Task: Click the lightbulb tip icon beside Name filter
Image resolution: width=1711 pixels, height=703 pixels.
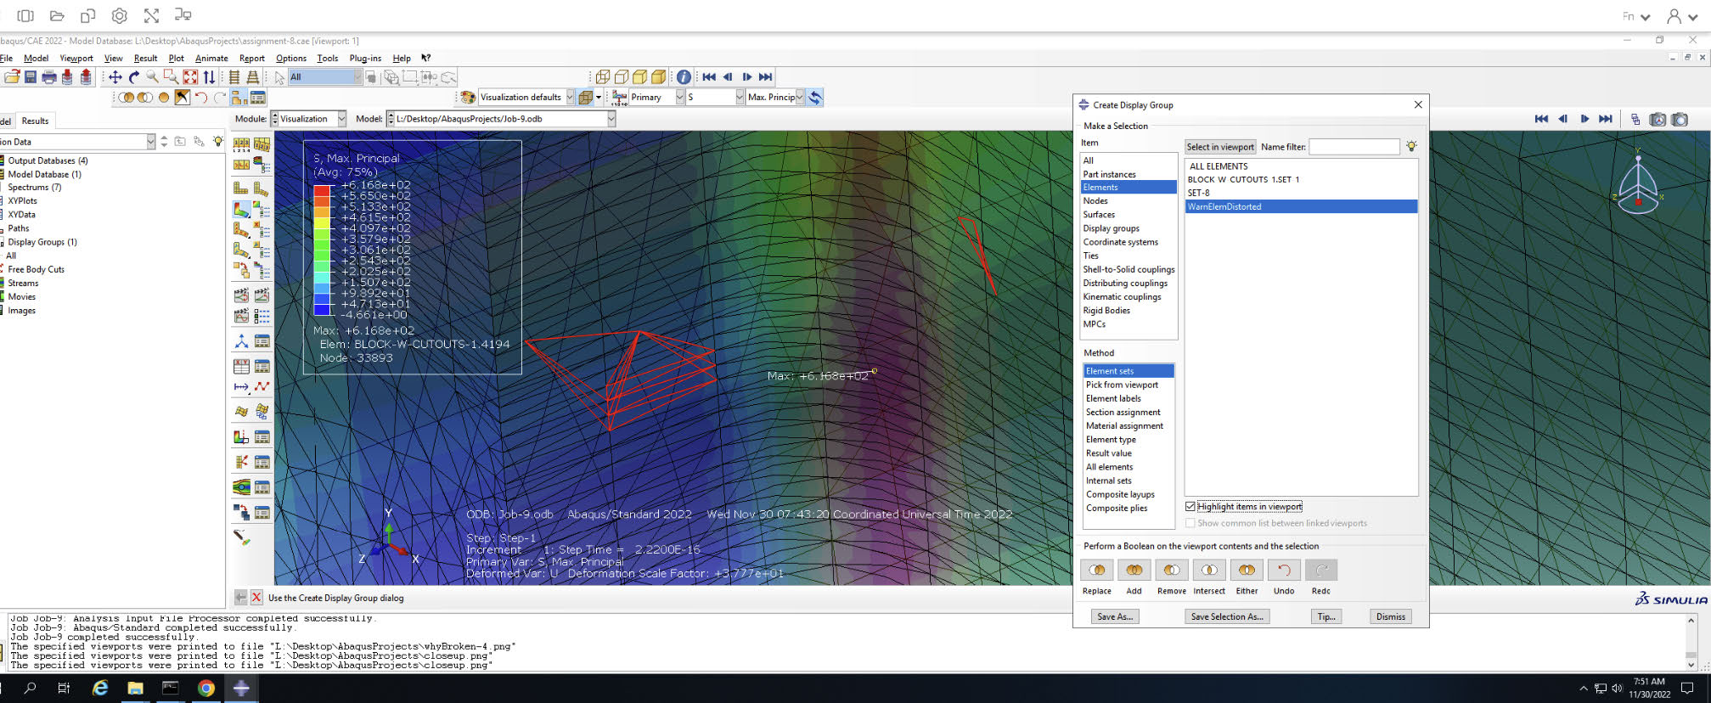Action: coord(1411,147)
